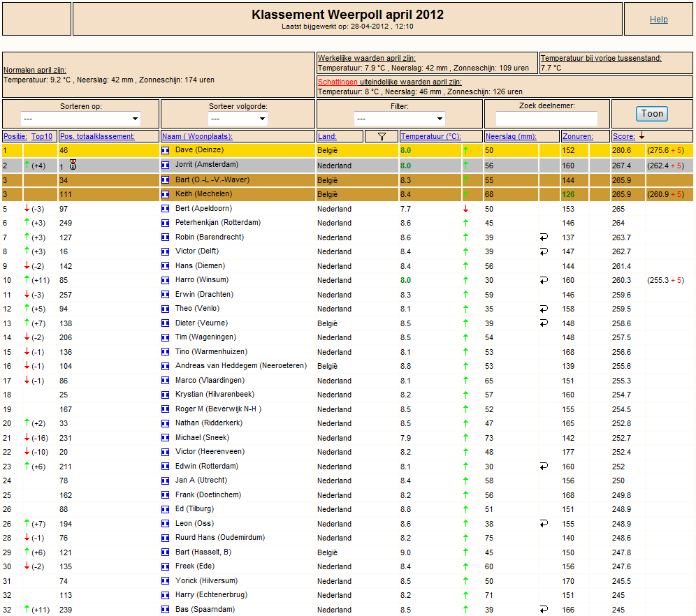Image resolution: width=696 pixels, height=616 pixels.
Task: Click score 280.6 in Dave's row
Action: pyautogui.click(x=621, y=150)
